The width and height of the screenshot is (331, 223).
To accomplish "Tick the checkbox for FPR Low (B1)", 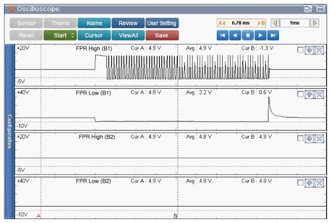I will [300, 94].
